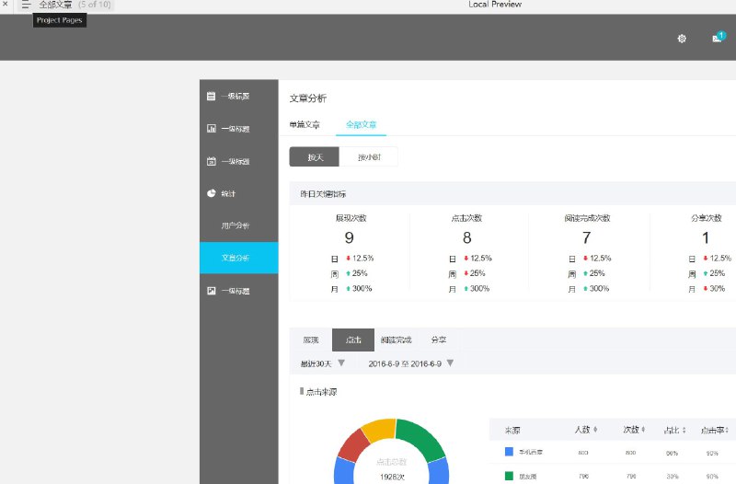Sort table by 点击率 column arrows

[x=727, y=430]
